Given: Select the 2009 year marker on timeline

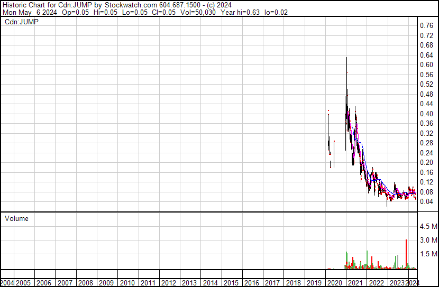Looking at the screenshot, I should pyautogui.click(x=106, y=283).
